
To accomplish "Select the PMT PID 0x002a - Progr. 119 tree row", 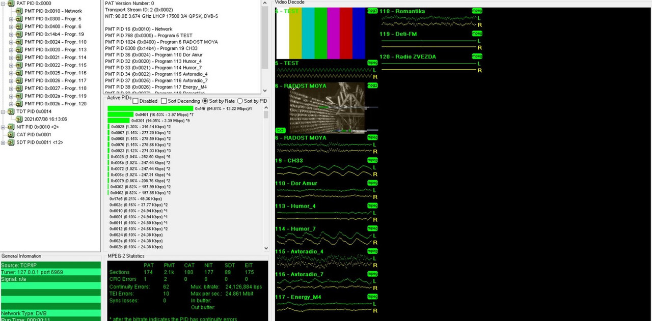I will [x=55, y=96].
